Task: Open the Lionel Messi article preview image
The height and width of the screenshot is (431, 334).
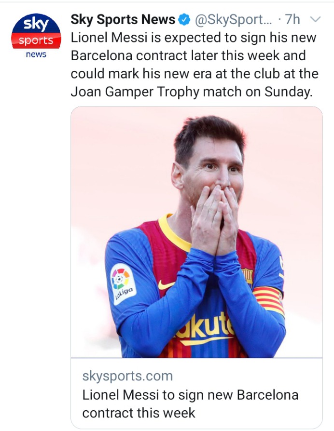Action: (196, 232)
